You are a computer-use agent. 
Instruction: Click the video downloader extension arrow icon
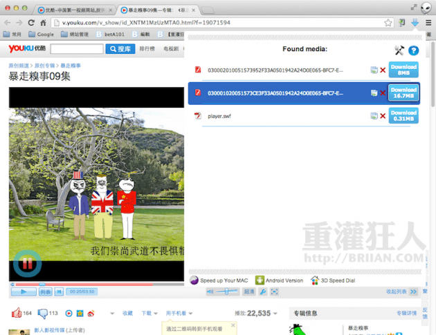tap(415, 23)
